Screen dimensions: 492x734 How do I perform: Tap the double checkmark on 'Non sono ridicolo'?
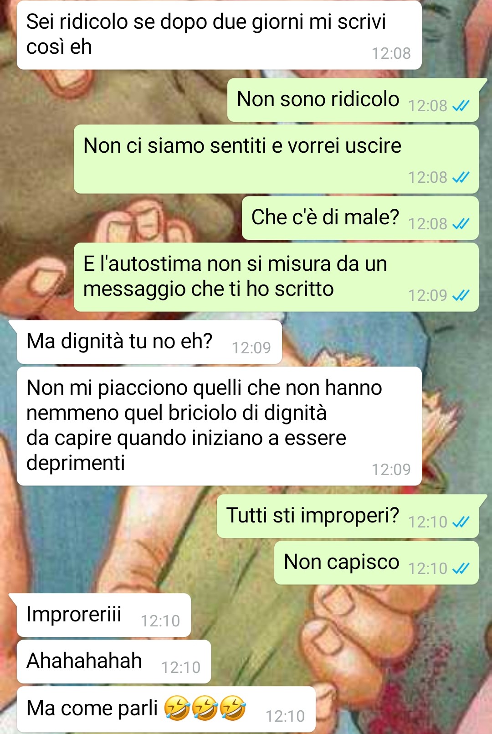tap(461, 106)
